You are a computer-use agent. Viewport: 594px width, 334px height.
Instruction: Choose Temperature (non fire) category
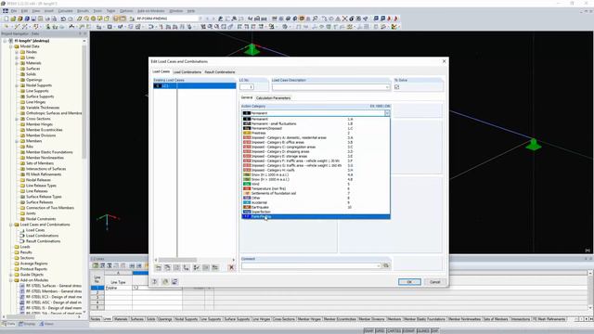tap(316, 188)
